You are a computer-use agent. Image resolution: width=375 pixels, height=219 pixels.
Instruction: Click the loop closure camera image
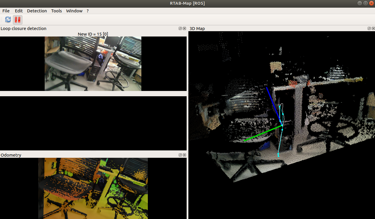tap(93, 64)
